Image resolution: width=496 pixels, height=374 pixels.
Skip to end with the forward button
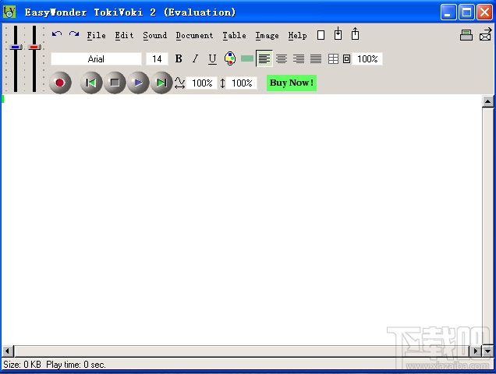[x=161, y=83]
